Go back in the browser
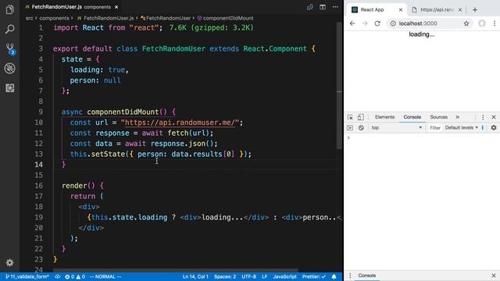This screenshot has width=500, height=281. [352, 23]
